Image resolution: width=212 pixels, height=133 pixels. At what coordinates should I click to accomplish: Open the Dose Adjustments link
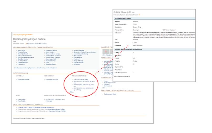tap(23, 54)
